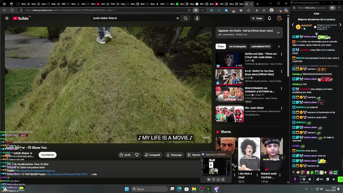Open Mix: Justin Bieber playlist thumbnail
Viewport: 343px width, 193px height.
point(230,114)
